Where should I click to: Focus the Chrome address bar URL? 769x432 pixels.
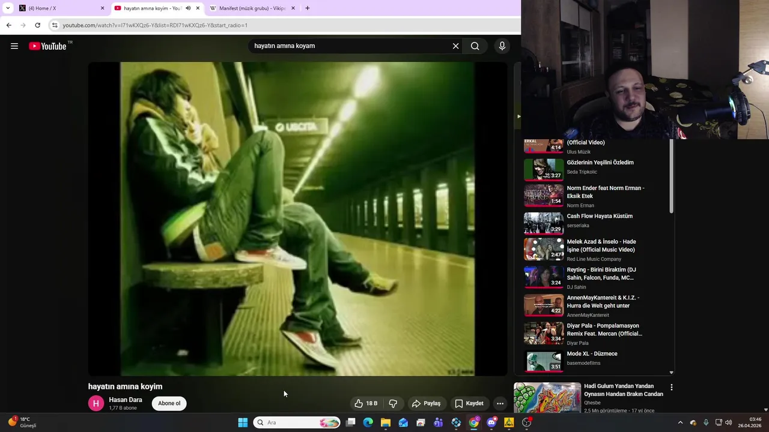tap(155, 25)
